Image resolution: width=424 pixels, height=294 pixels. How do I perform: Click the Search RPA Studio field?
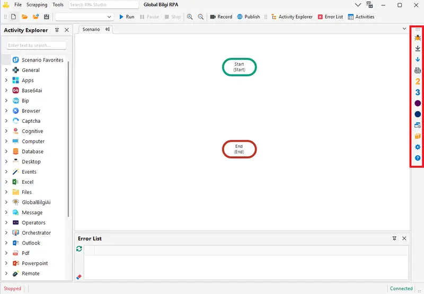point(103,5)
